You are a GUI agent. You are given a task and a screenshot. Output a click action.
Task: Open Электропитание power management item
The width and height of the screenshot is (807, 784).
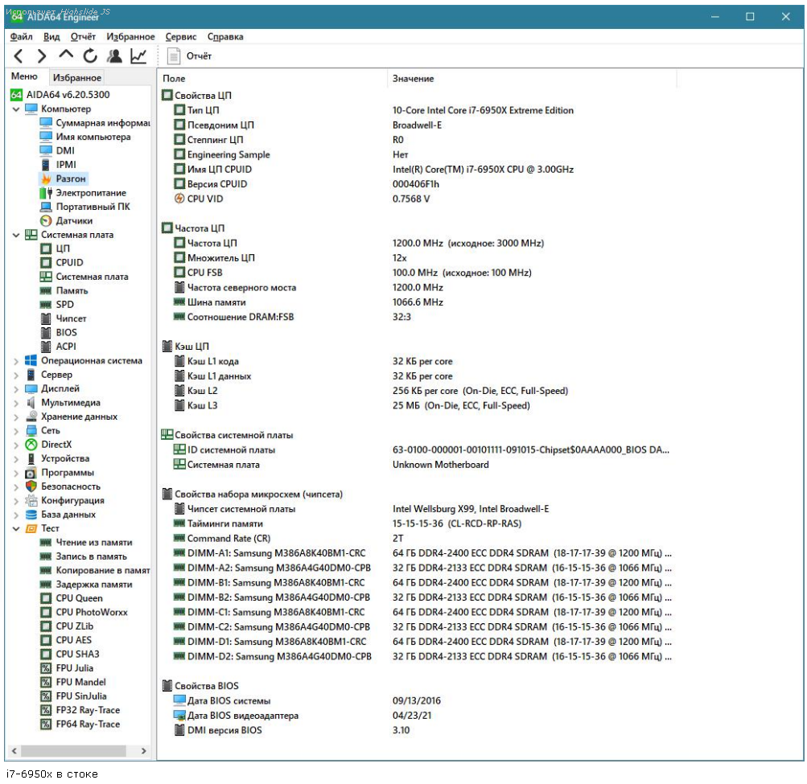90,193
